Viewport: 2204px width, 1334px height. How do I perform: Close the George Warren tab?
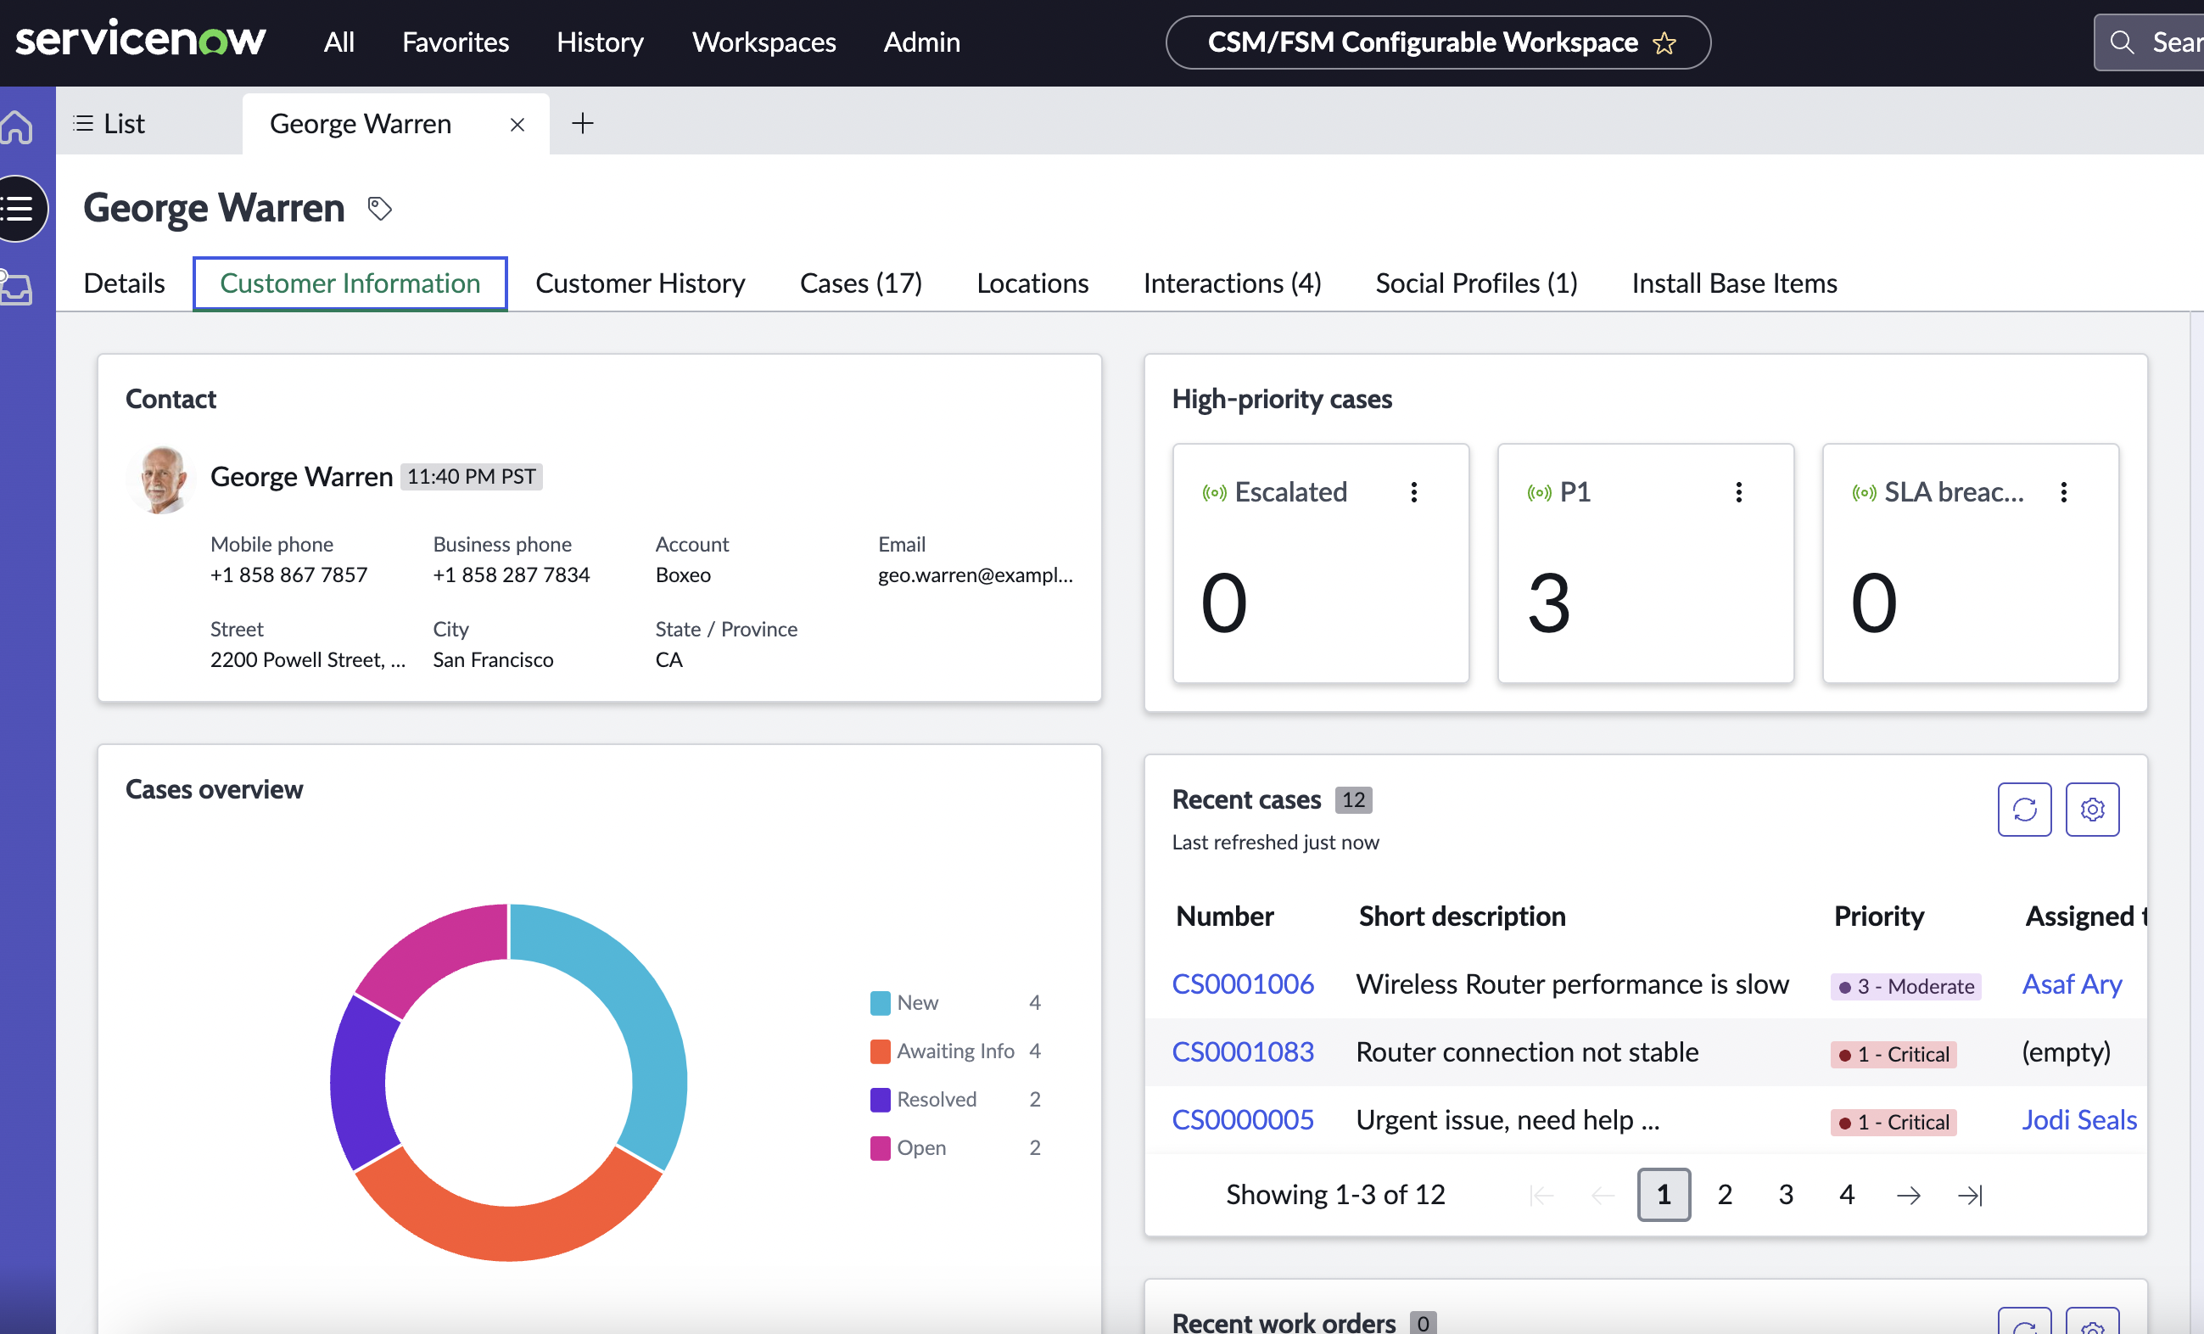517,125
